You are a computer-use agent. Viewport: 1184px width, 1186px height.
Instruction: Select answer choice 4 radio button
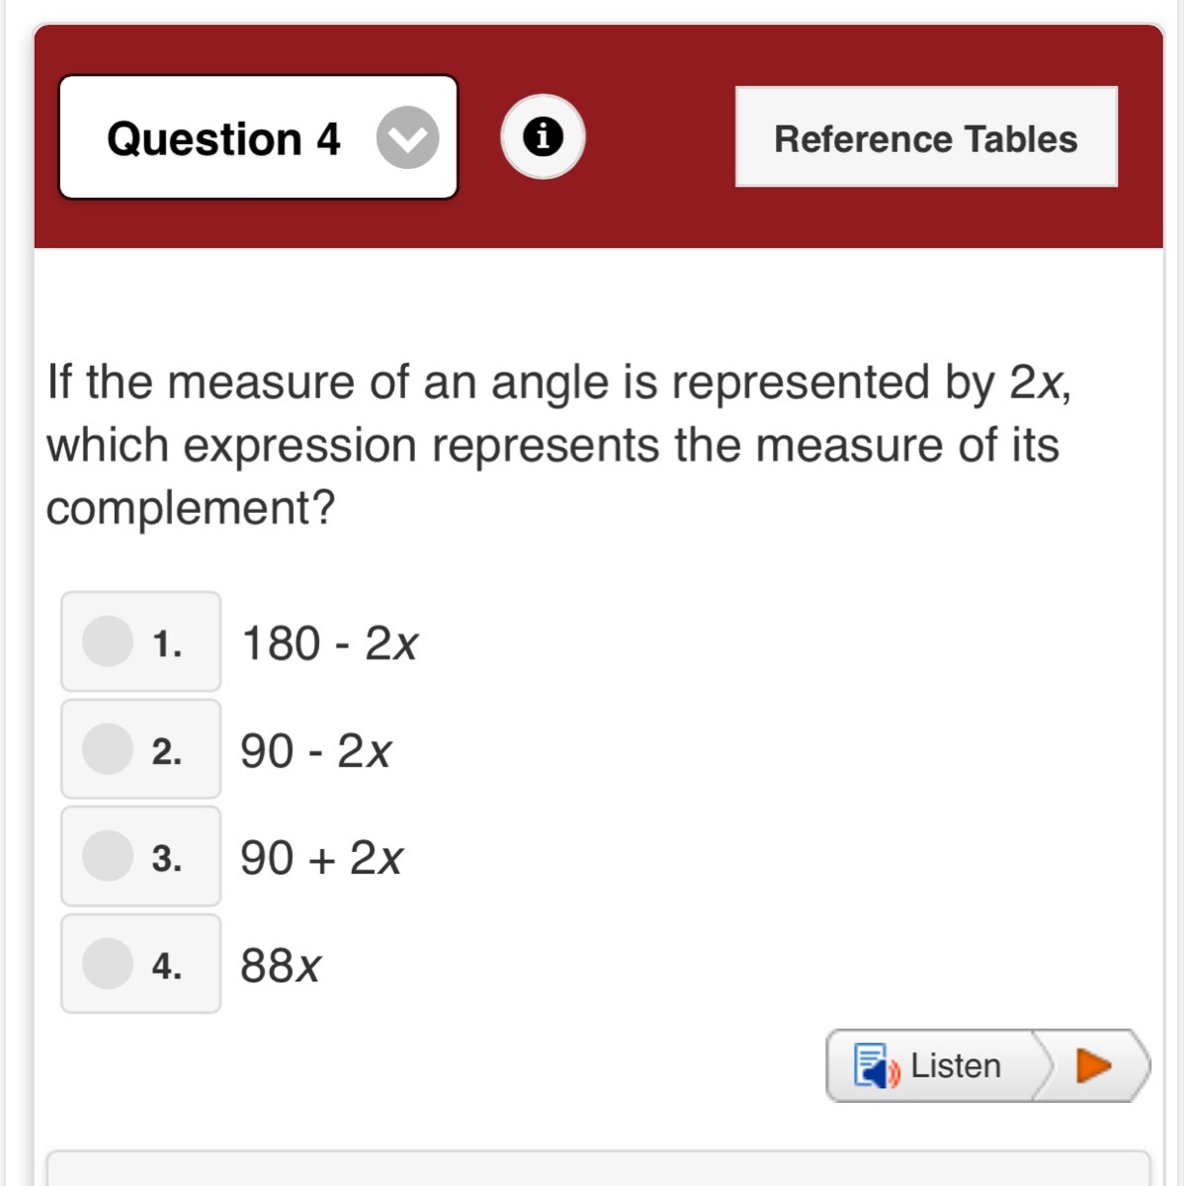[108, 964]
